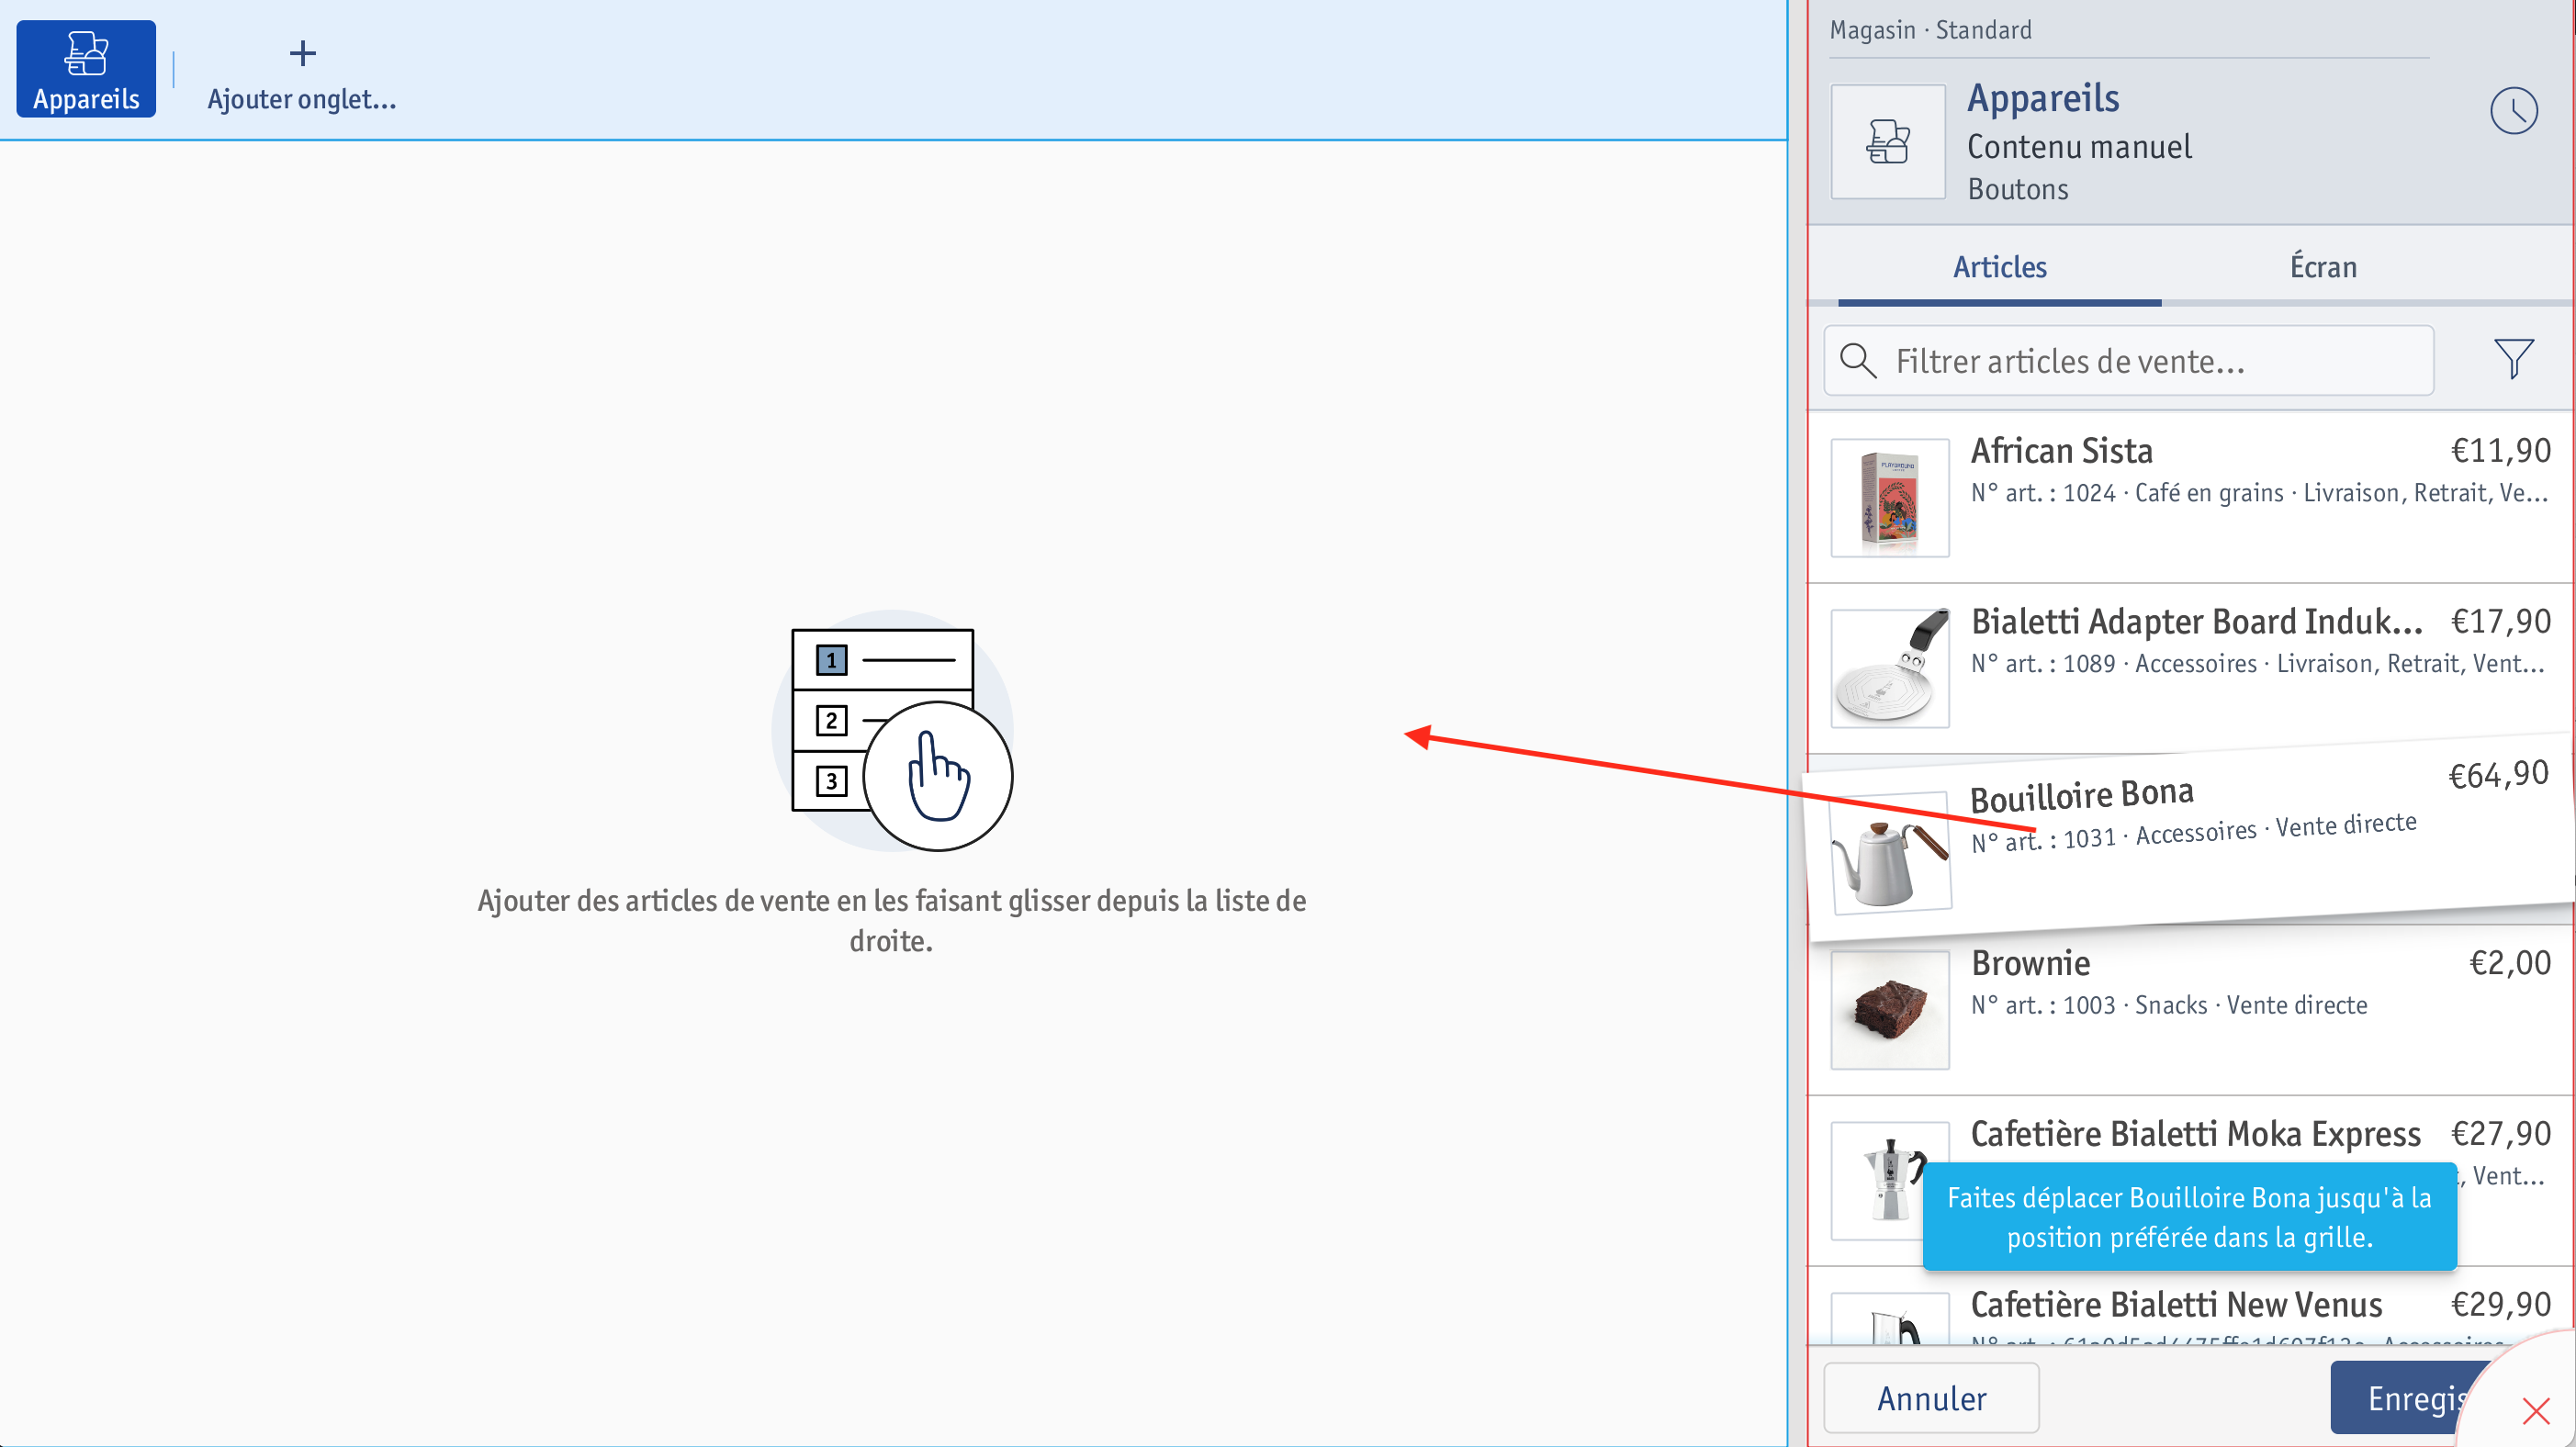Open the clock history icon
2576x1447 pixels.
(x=2513, y=110)
